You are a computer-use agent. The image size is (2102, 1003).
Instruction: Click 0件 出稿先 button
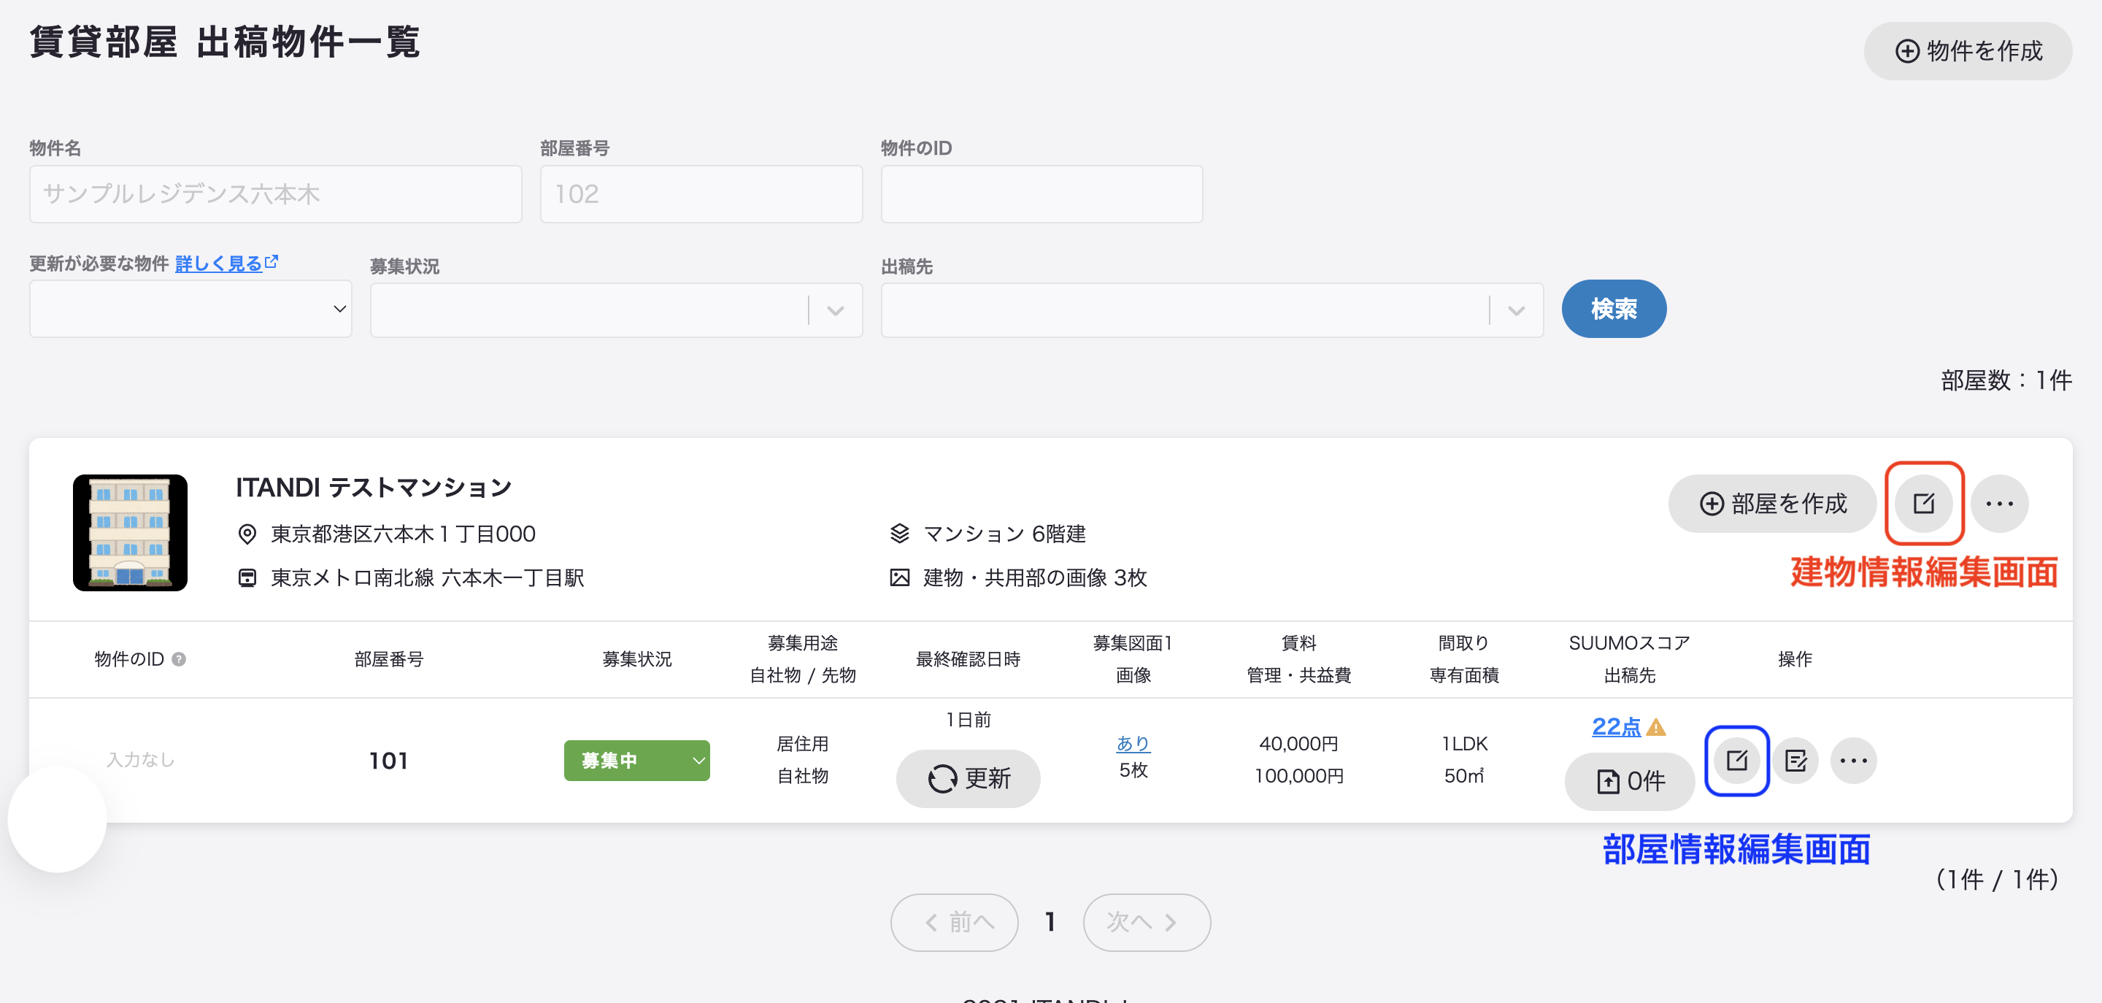point(1629,782)
